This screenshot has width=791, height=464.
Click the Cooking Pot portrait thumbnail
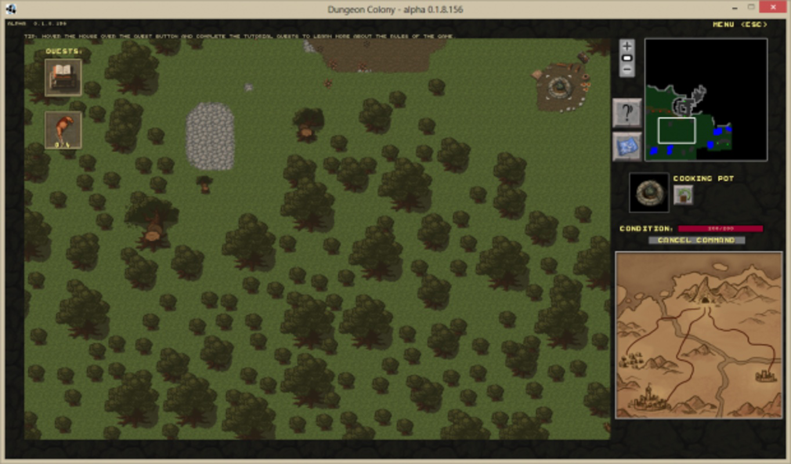(x=649, y=193)
